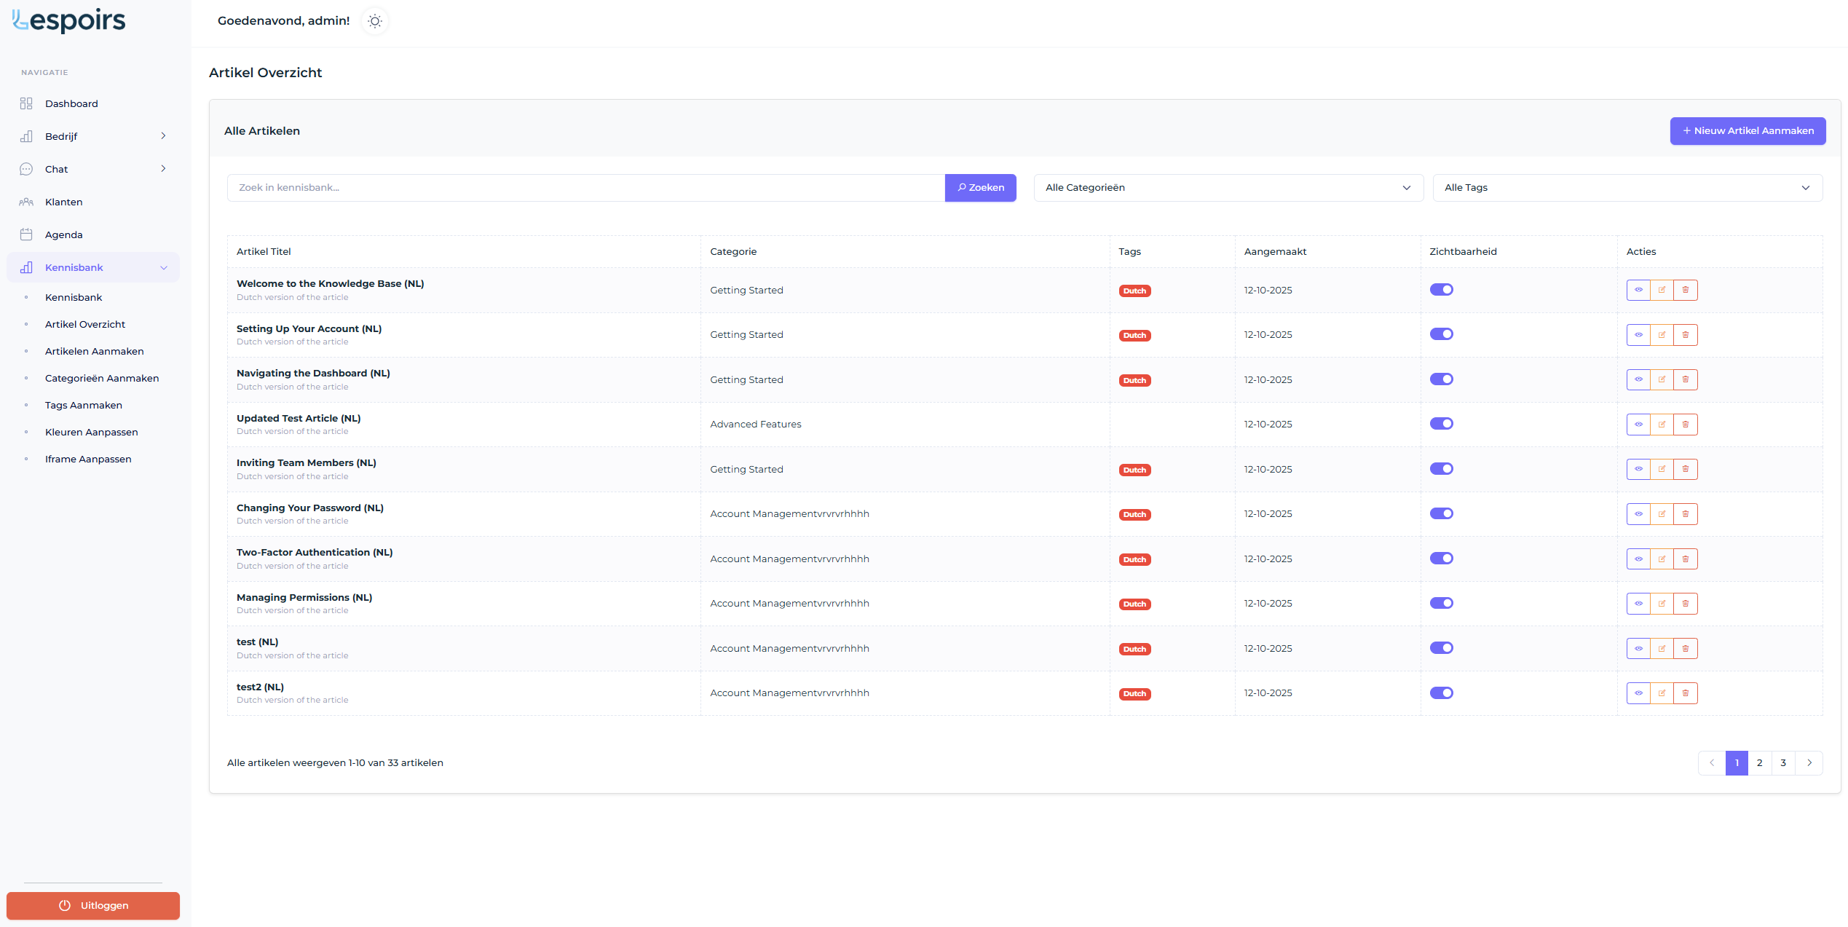Click the Agenda calendar icon
This screenshot has height=927, width=1848.
tap(26, 234)
